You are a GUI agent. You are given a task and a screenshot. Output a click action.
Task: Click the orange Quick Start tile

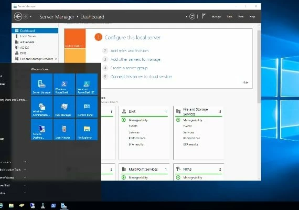74,38
